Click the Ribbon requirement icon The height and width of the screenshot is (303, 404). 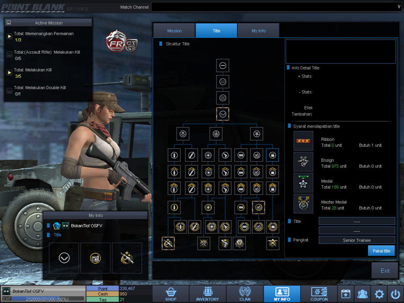click(x=303, y=141)
